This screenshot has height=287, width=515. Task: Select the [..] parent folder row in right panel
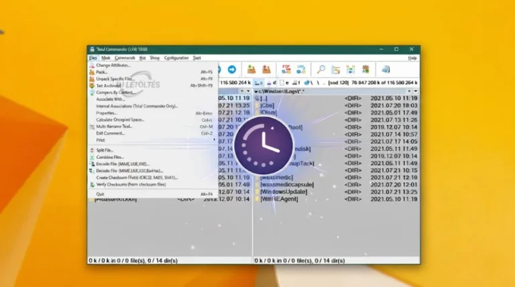tap(336, 99)
